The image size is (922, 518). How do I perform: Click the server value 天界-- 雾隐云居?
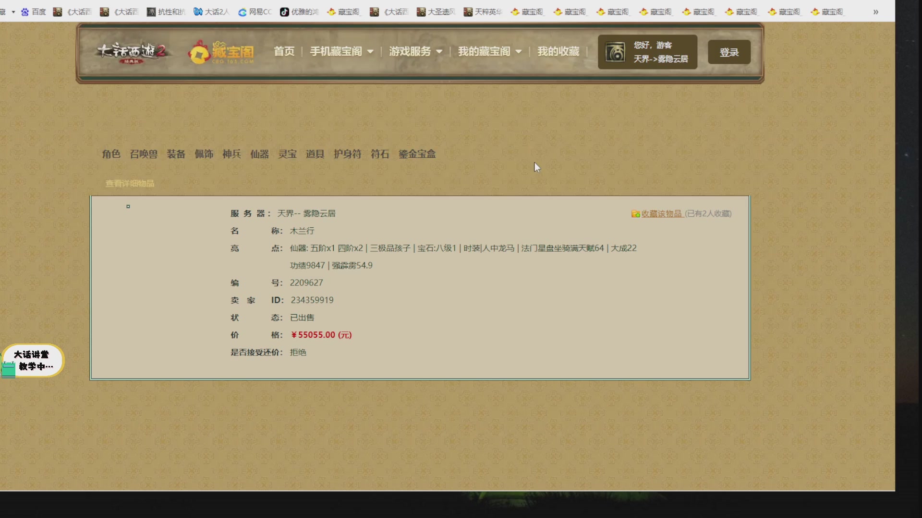(306, 213)
